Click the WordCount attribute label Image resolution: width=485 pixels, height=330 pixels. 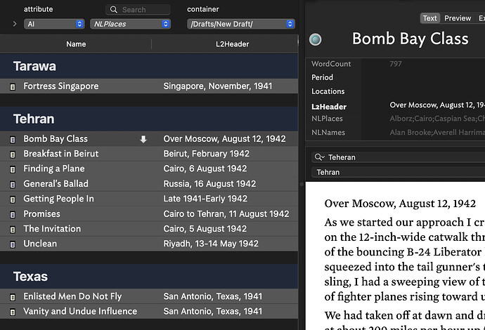pyautogui.click(x=331, y=64)
